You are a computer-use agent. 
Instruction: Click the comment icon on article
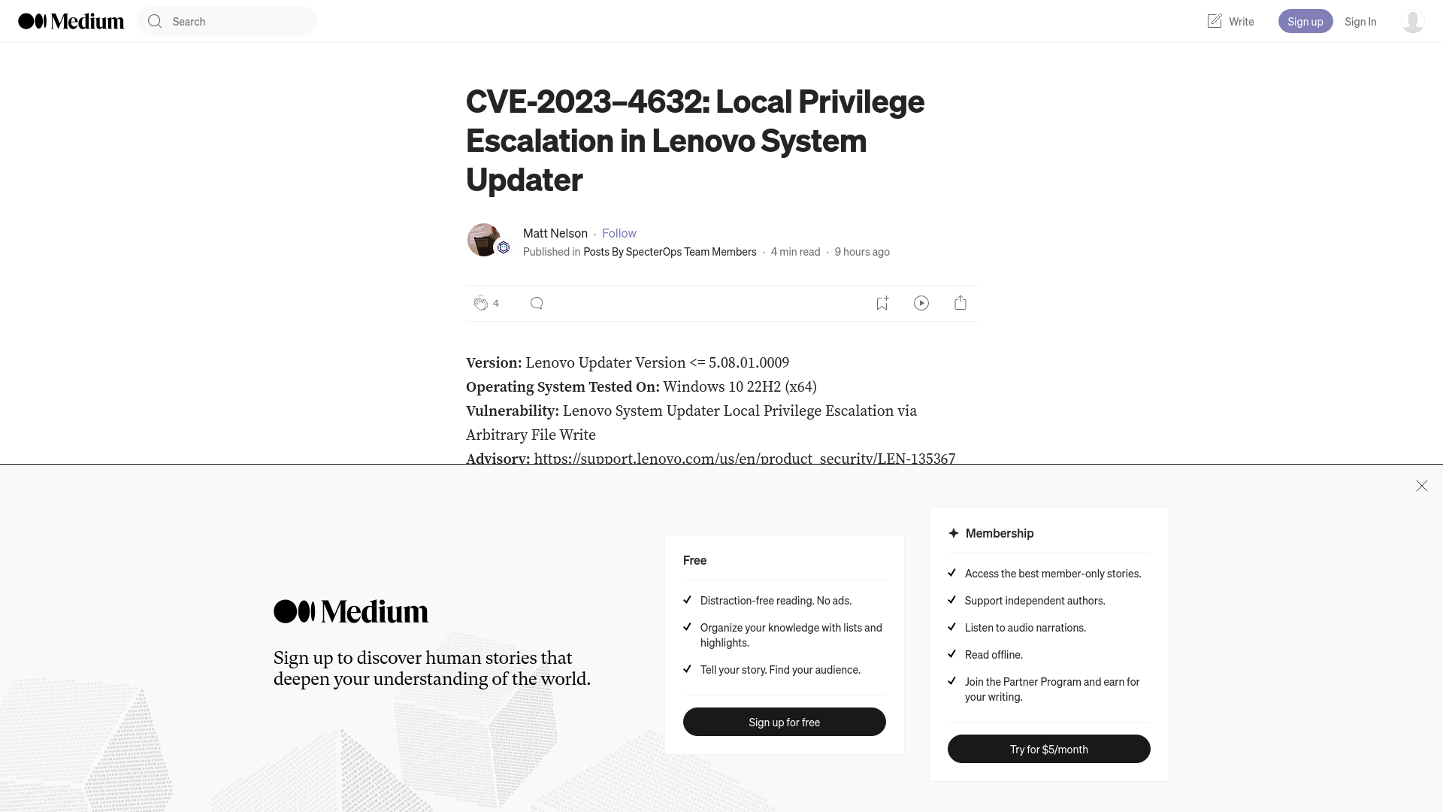tap(535, 302)
